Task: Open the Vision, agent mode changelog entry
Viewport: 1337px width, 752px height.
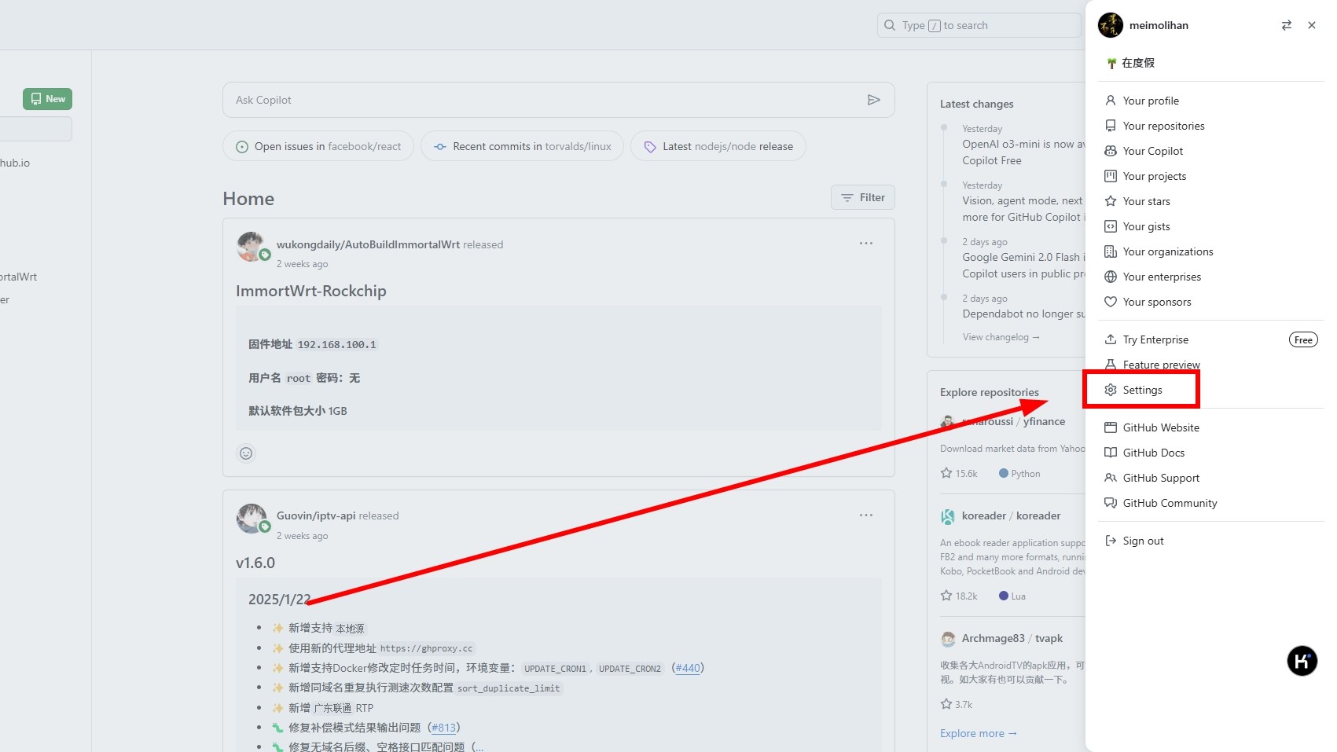Action: [1023, 209]
